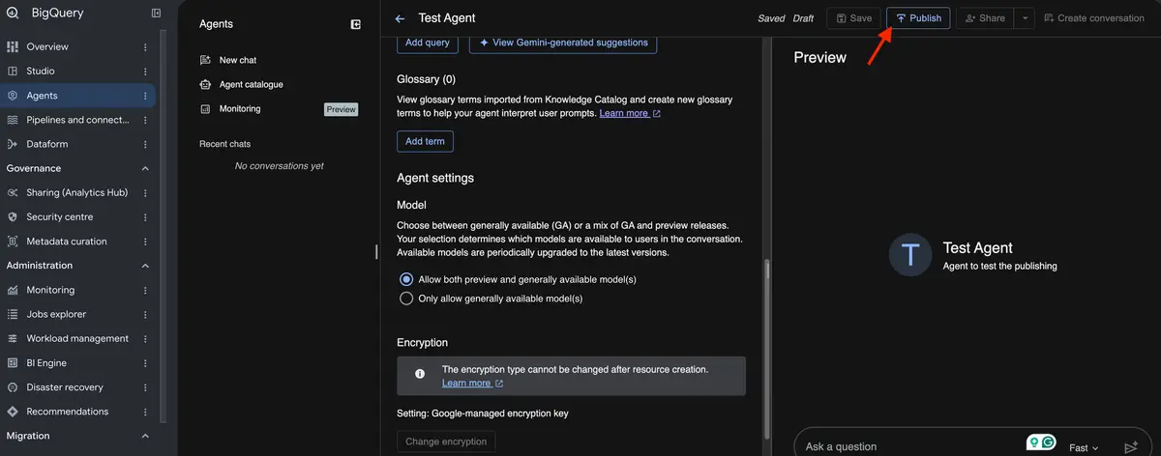Click the Monitoring icon in Agents panel
The height and width of the screenshot is (456, 1161).
pyautogui.click(x=205, y=109)
